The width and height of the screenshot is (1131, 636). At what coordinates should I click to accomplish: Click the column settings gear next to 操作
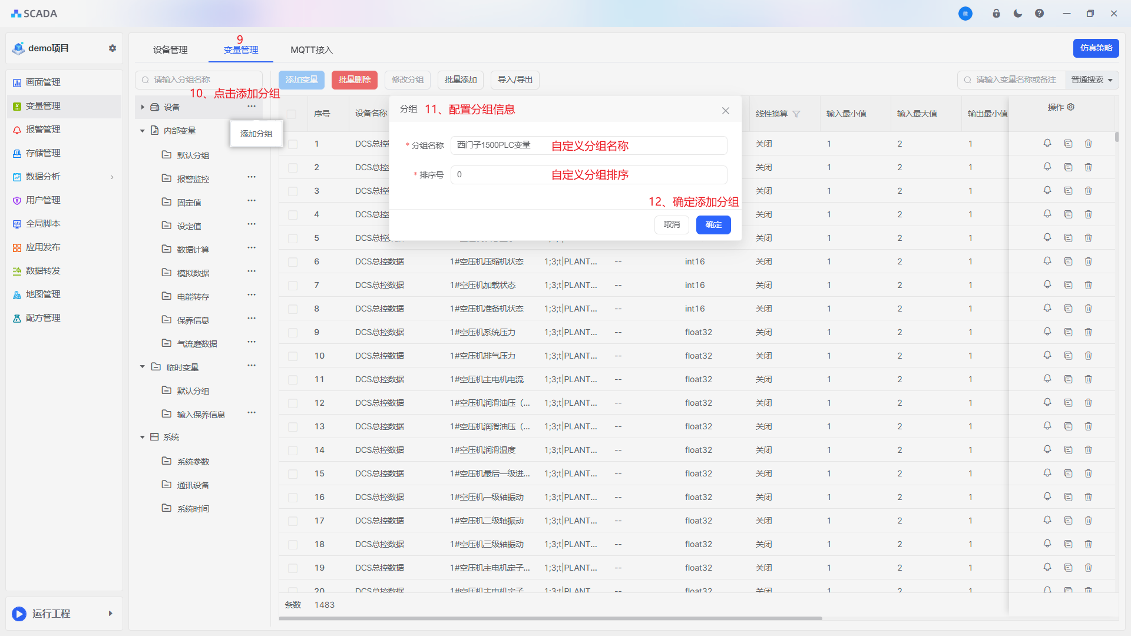click(x=1071, y=107)
